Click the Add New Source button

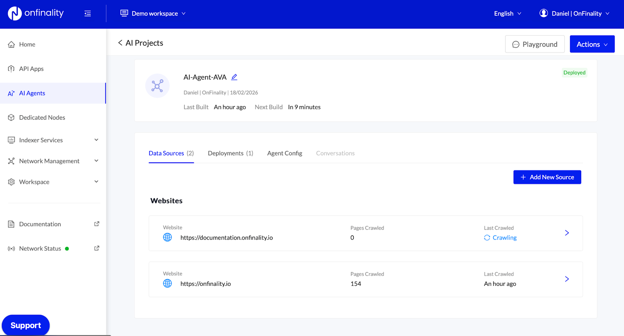[547, 177]
